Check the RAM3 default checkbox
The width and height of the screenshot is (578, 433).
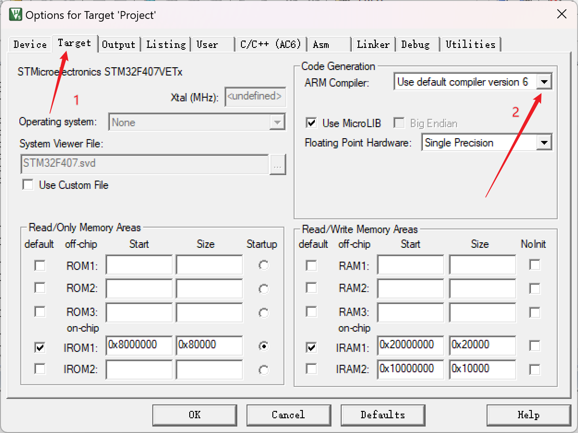click(312, 312)
